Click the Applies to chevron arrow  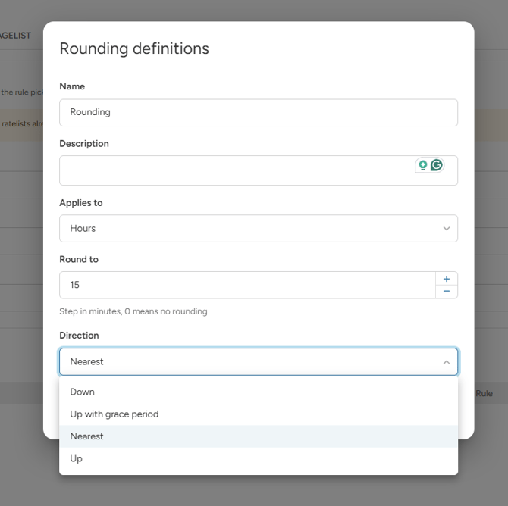[447, 229]
